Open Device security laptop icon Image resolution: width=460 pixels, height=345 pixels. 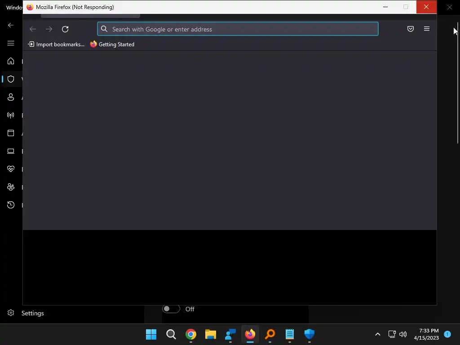pos(11,151)
